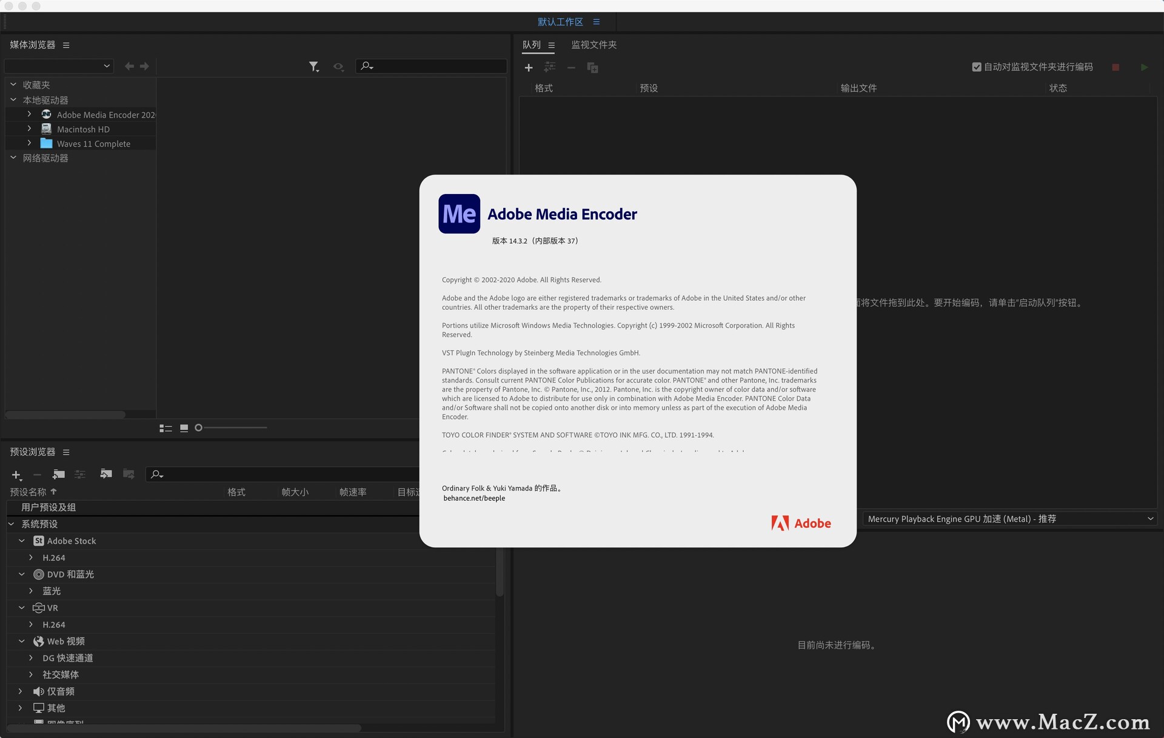Click the list view icon below Media Browser
The width and height of the screenshot is (1164, 738).
coord(165,428)
